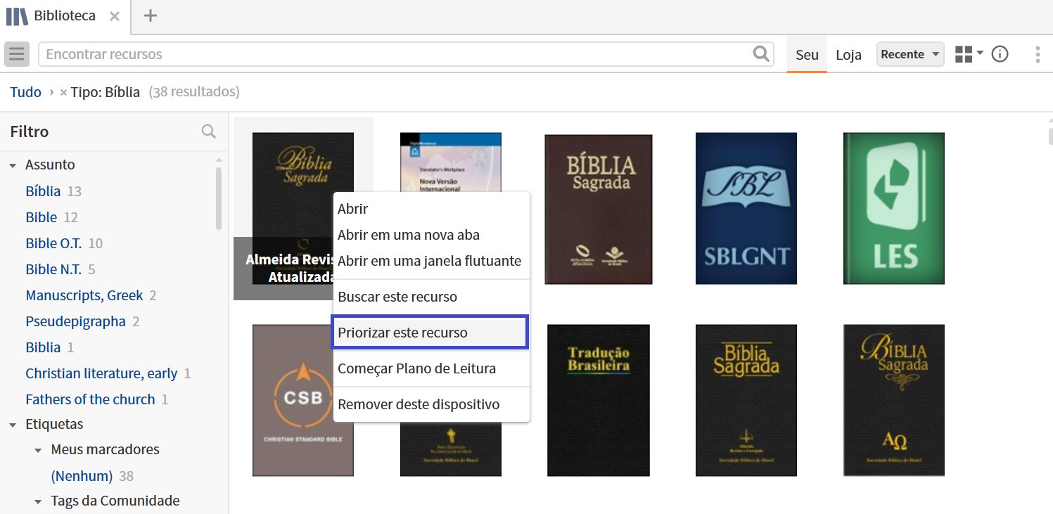Open the Tradução Brasileira book cover

(x=598, y=400)
